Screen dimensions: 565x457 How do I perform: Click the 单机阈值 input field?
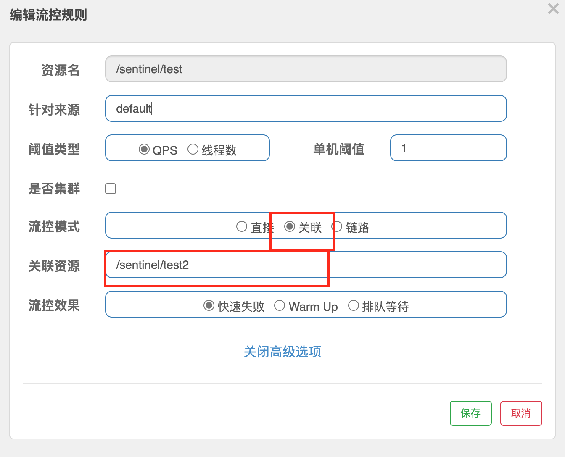[448, 148]
